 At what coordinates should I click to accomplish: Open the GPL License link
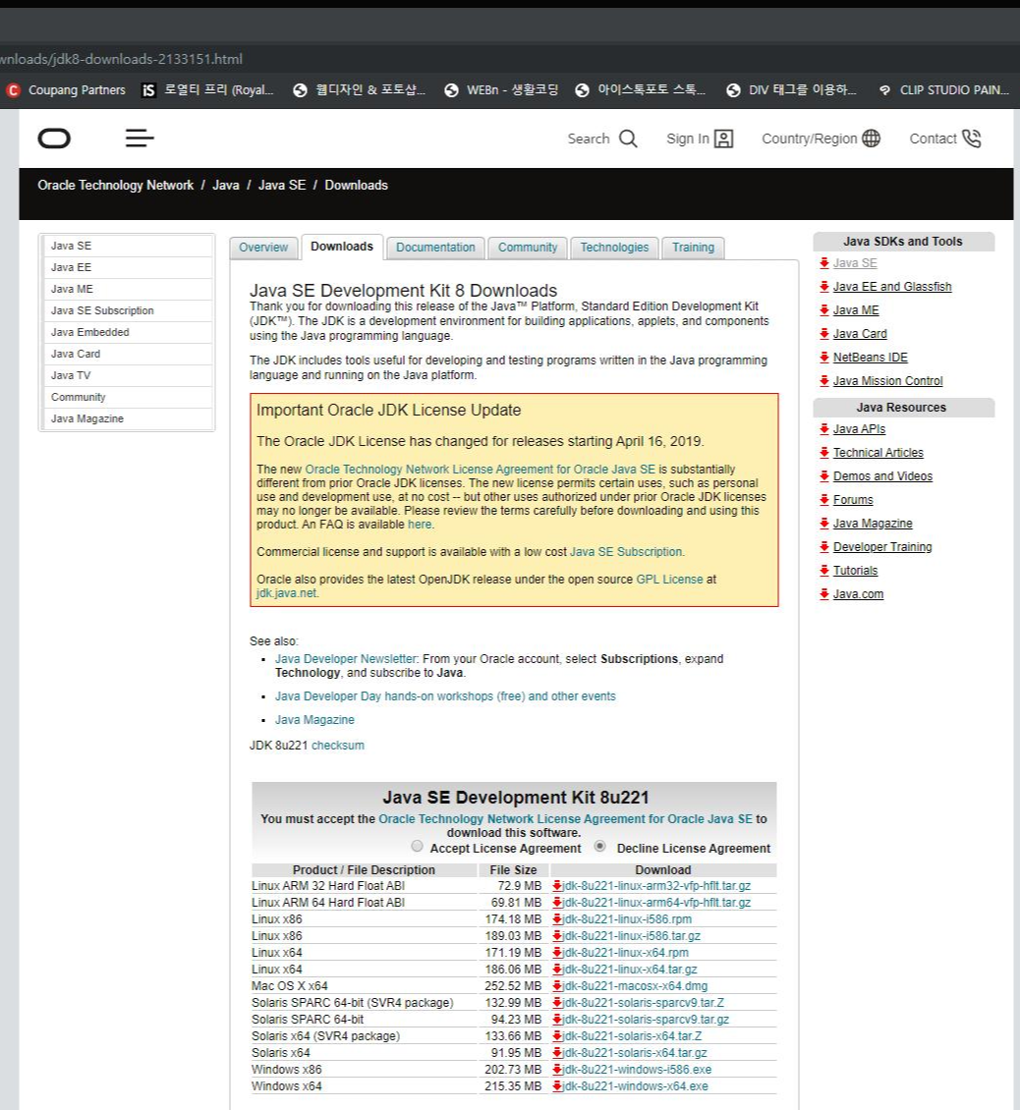pyautogui.click(x=669, y=580)
